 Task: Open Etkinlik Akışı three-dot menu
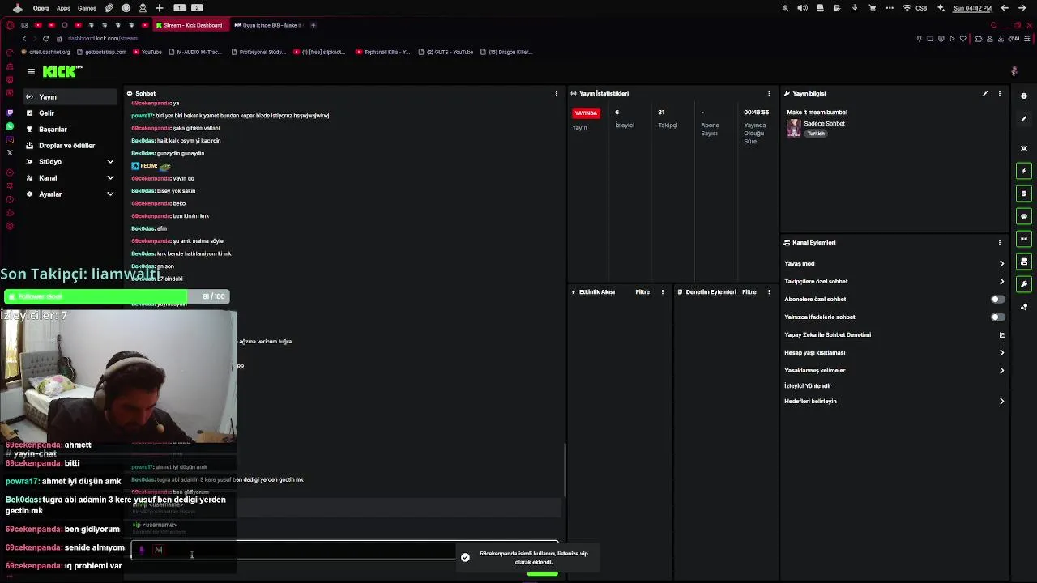pos(663,291)
